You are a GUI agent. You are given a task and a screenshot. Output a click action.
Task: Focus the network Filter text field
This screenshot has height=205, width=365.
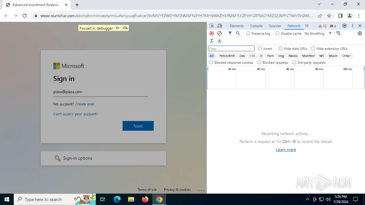[231, 48]
